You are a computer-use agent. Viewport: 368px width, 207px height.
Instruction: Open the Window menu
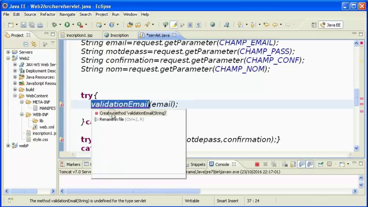[130, 14]
